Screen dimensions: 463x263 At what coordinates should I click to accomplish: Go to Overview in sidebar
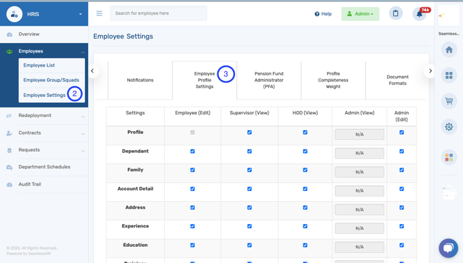click(29, 34)
